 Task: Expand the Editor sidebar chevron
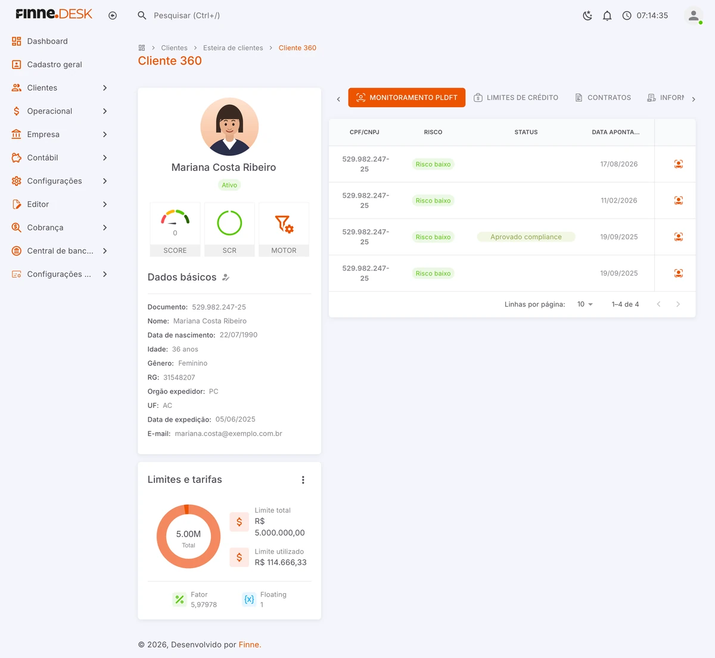[x=105, y=204]
